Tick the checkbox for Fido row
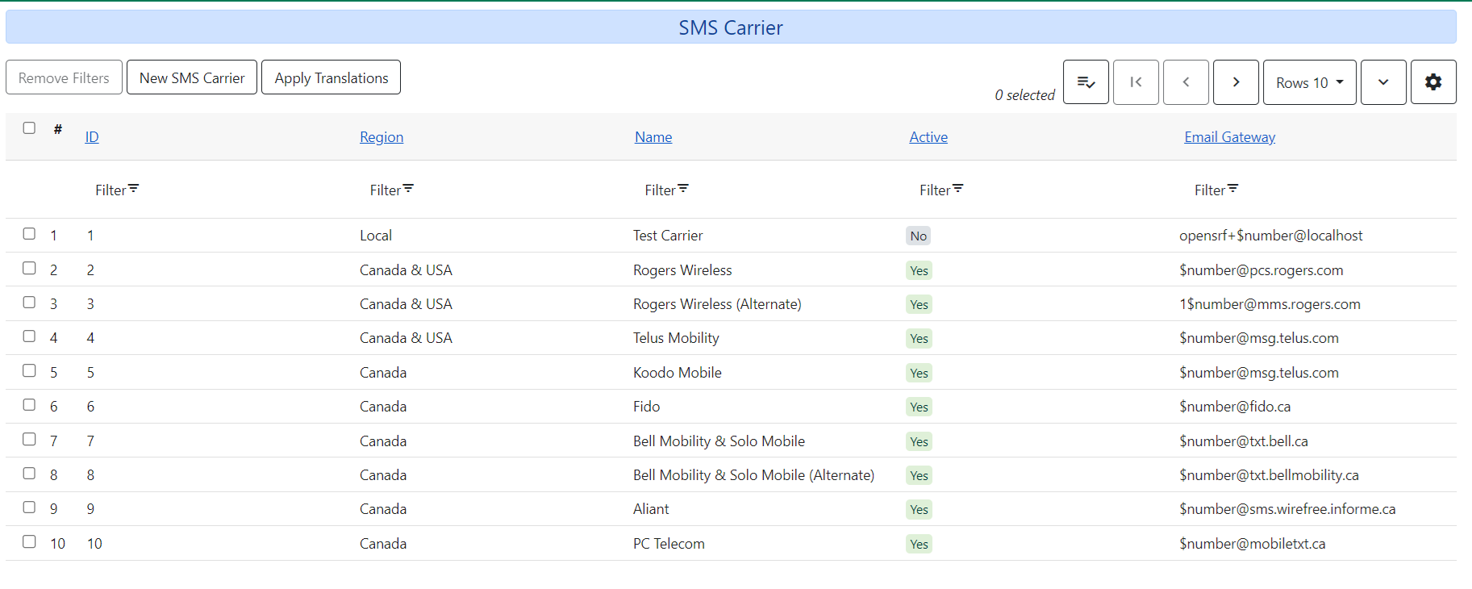The image size is (1472, 589). [x=29, y=405]
